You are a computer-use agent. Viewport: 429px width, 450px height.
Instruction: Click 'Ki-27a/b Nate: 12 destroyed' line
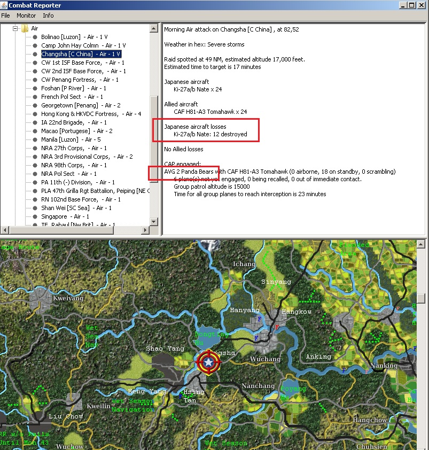pyautogui.click(x=210, y=134)
